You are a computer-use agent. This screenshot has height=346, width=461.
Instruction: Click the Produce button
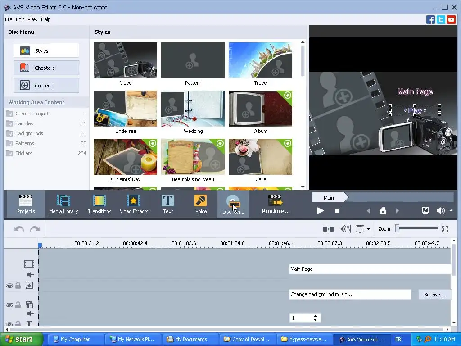pyautogui.click(x=276, y=204)
